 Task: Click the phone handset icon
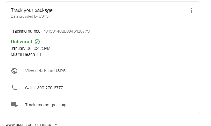14,88
